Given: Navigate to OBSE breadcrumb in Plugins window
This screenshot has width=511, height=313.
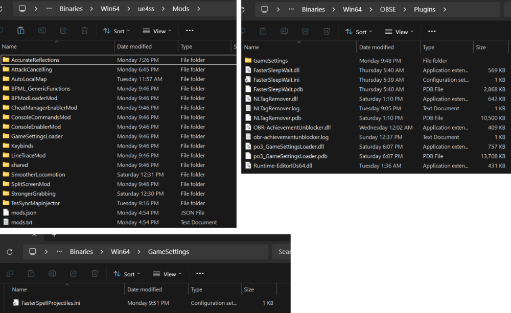Looking at the screenshot, I should 388,9.
